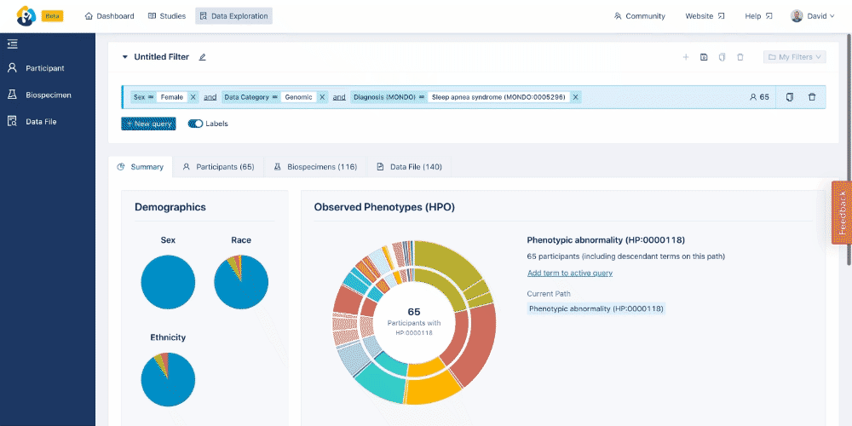This screenshot has width=852, height=426.
Task: Click the Sex pie chart
Action: tap(168, 283)
